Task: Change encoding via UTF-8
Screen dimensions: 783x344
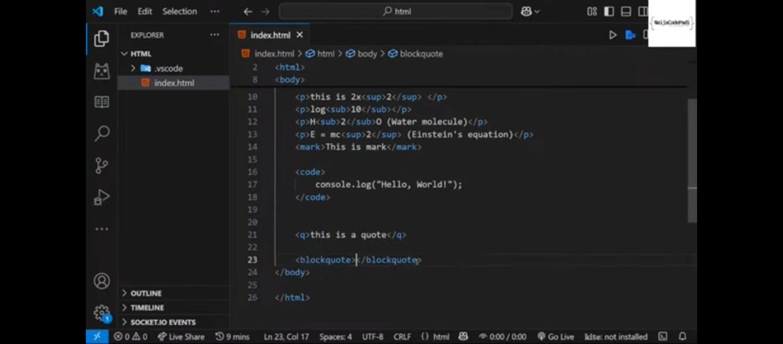Action: [373, 337]
